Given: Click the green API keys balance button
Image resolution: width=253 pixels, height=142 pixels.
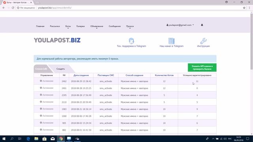Looking at the screenshot, I should pos(202,67).
